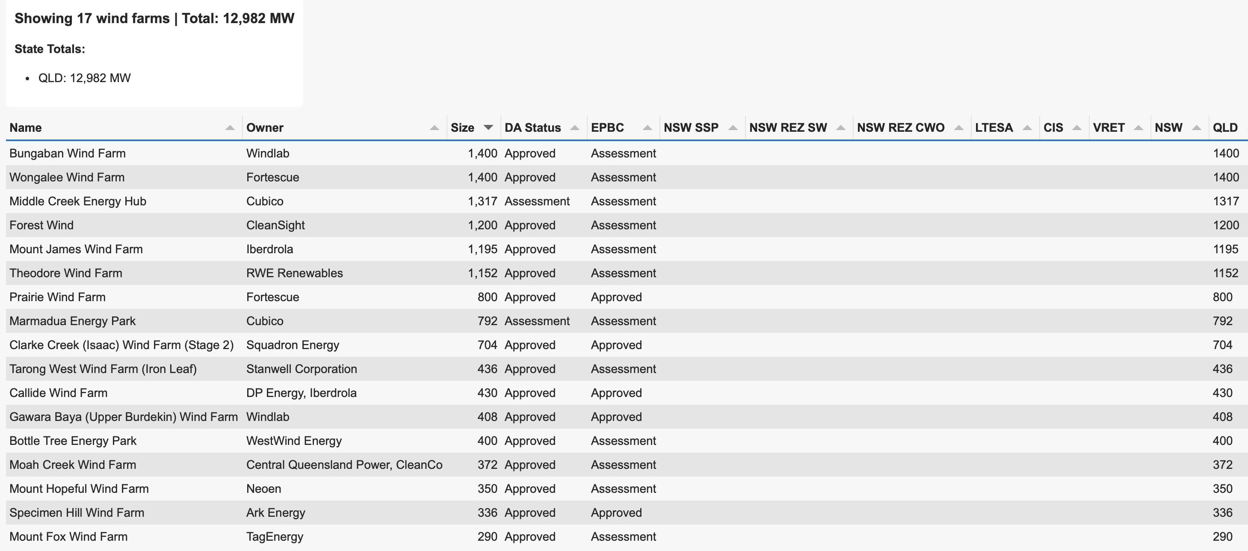
Task: Click the Name column header text
Action: tap(26, 128)
